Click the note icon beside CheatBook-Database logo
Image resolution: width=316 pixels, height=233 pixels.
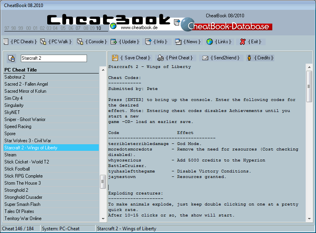coord(177,22)
